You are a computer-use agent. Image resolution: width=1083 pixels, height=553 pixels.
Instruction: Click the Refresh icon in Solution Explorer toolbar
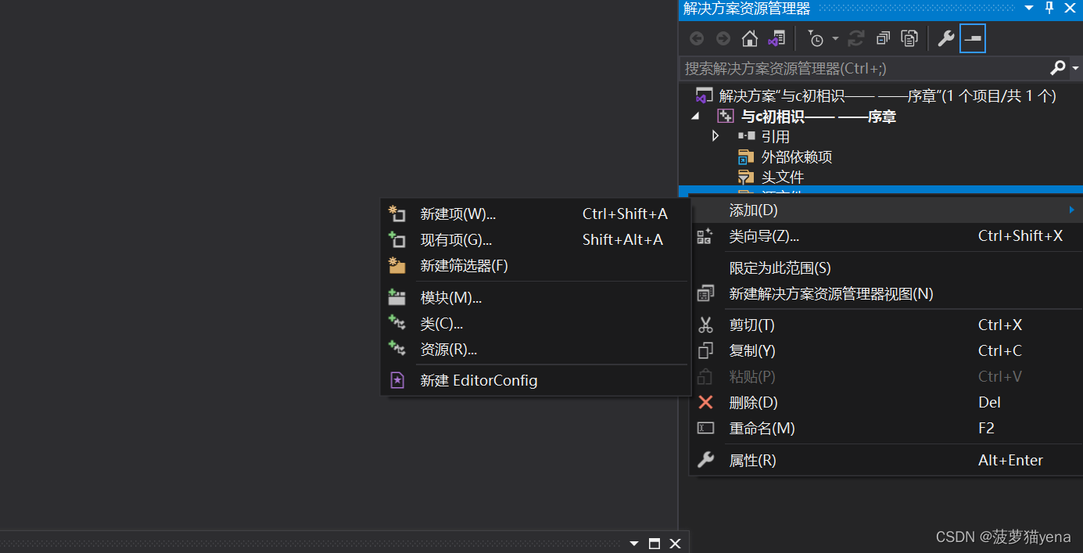point(856,38)
